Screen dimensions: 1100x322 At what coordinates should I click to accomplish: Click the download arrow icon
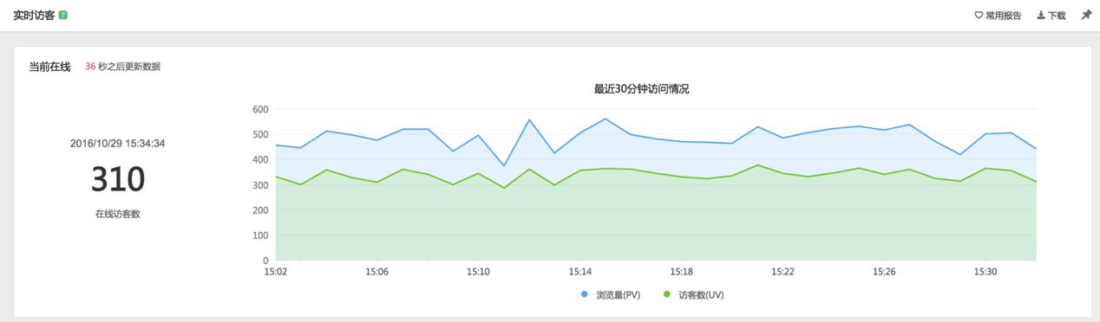[x=1041, y=16]
